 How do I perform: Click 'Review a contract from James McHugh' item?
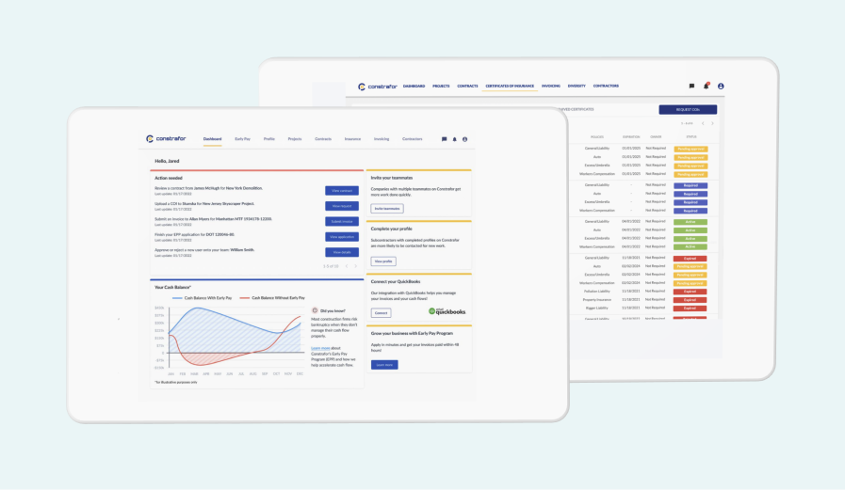208,188
